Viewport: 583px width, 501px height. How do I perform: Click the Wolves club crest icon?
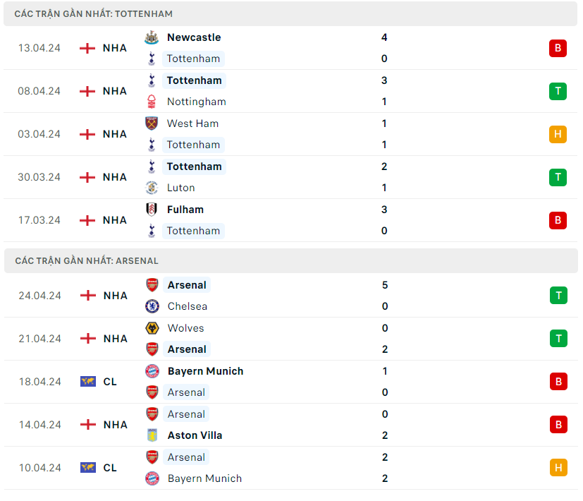152,328
